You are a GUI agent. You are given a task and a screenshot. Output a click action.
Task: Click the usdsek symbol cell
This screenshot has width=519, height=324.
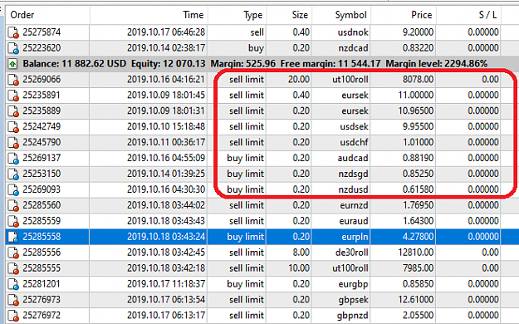pos(354,126)
